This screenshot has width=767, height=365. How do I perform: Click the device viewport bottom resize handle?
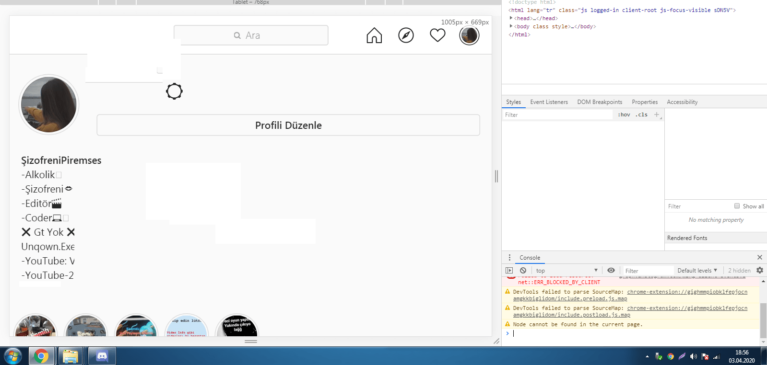tap(251, 342)
